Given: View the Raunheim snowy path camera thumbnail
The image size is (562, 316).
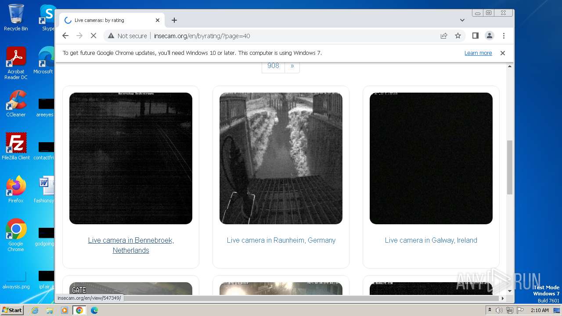Looking at the screenshot, I should pos(281,158).
